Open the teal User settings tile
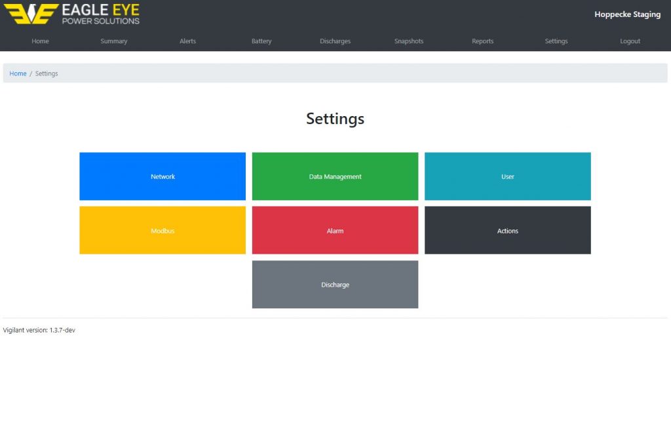Screen dimensions: 671x427 point(508,176)
